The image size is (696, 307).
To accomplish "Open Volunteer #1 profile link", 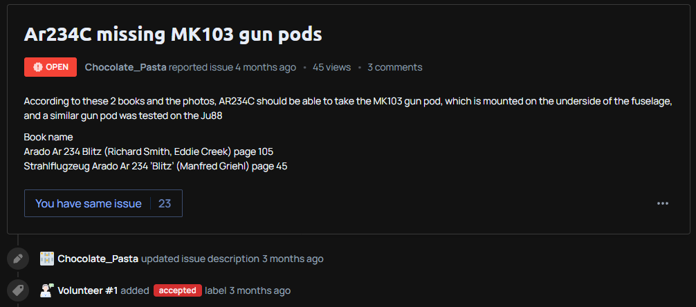I will click(88, 290).
